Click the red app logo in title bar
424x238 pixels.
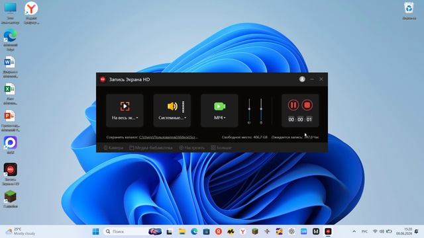(103, 79)
